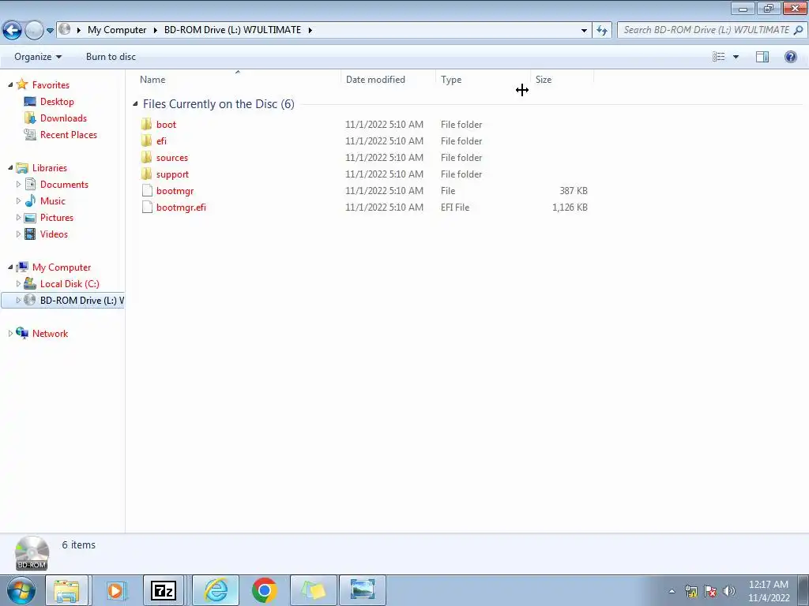Select BD-ROM Drive (L:) W7ULTIMATE breadcrumb
This screenshot has height=606, width=809.
(x=233, y=30)
